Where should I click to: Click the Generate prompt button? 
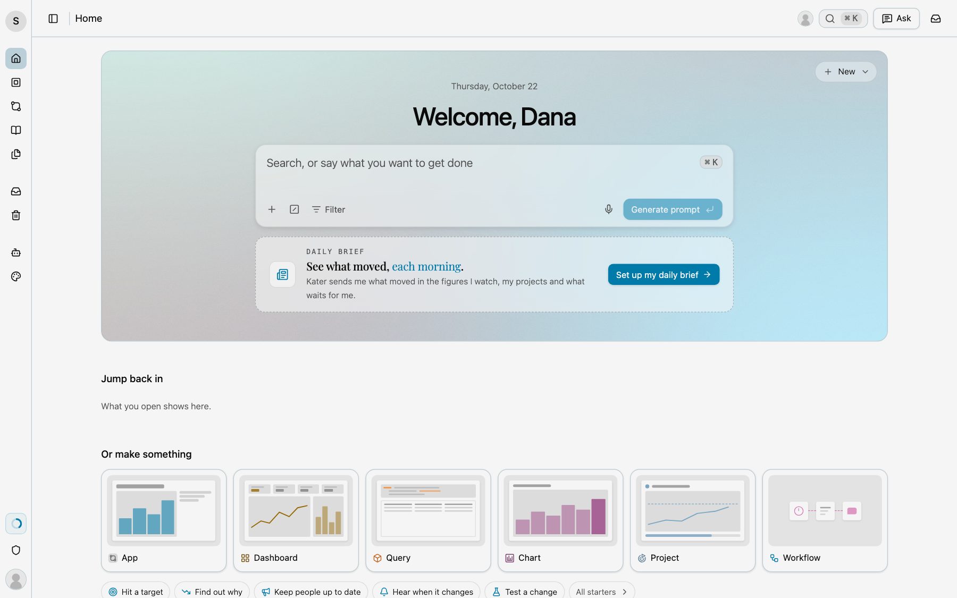coord(673,209)
